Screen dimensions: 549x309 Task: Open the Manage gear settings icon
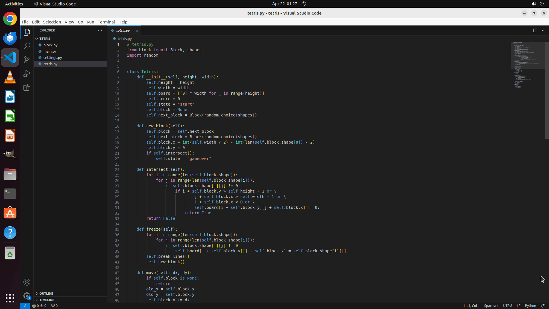click(x=27, y=296)
